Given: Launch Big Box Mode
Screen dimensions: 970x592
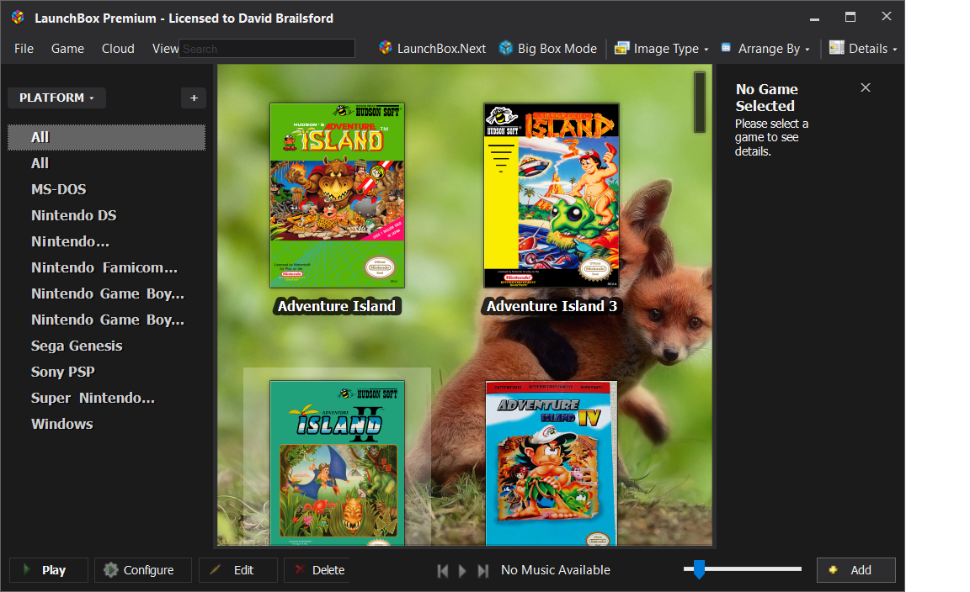Looking at the screenshot, I should tap(548, 48).
